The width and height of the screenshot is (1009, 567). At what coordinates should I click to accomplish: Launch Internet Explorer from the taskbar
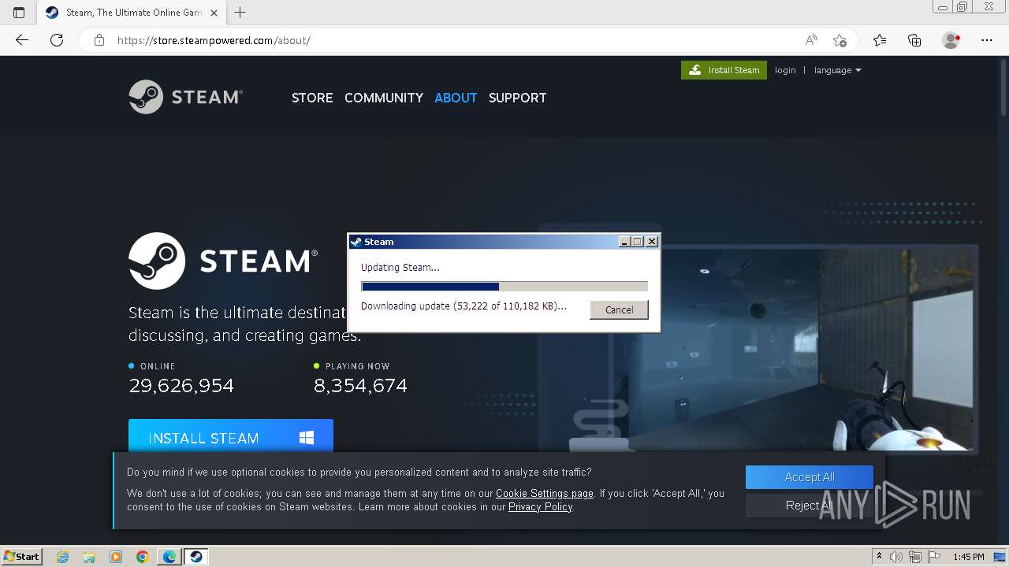pyautogui.click(x=62, y=557)
